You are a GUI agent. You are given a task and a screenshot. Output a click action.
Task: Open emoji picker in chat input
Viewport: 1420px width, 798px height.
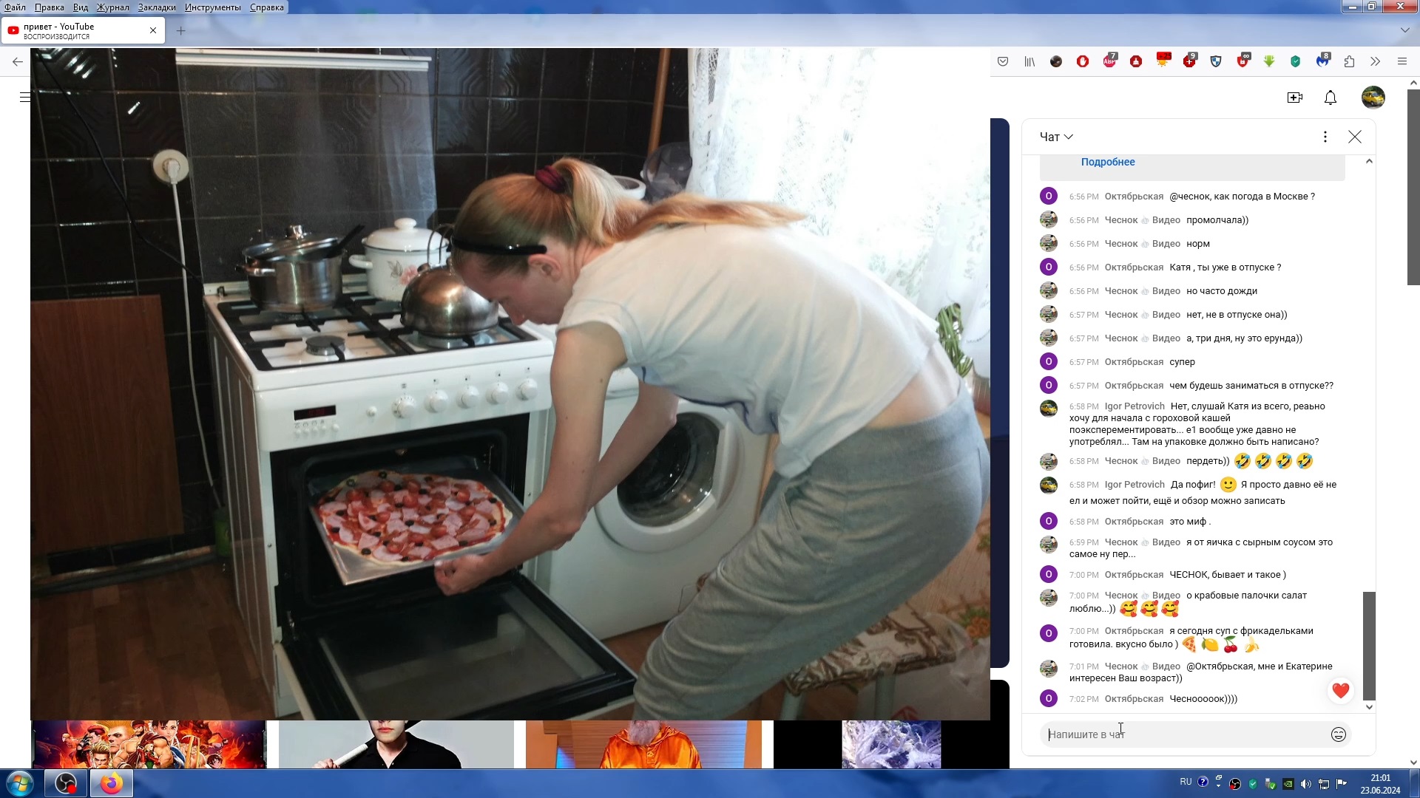pyautogui.click(x=1338, y=734)
